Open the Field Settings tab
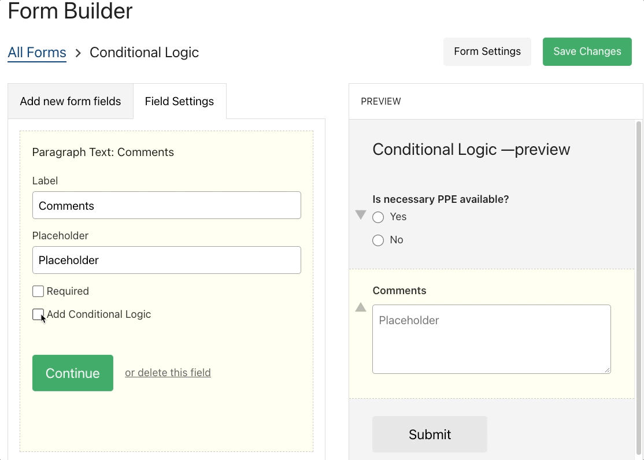 point(179,101)
